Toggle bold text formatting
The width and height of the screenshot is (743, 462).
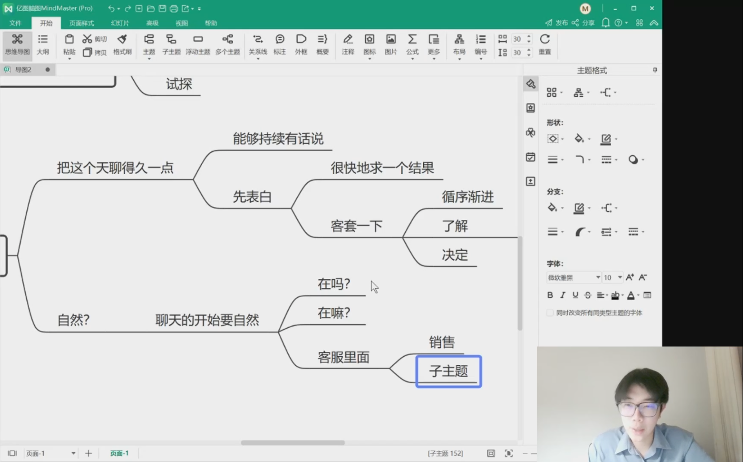(x=550, y=295)
